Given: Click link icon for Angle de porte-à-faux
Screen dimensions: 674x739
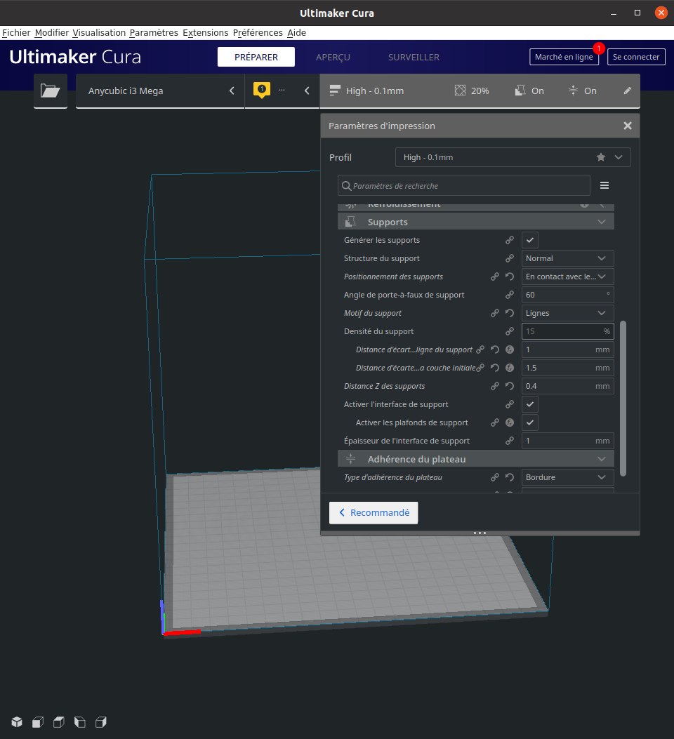Looking at the screenshot, I should click(510, 295).
